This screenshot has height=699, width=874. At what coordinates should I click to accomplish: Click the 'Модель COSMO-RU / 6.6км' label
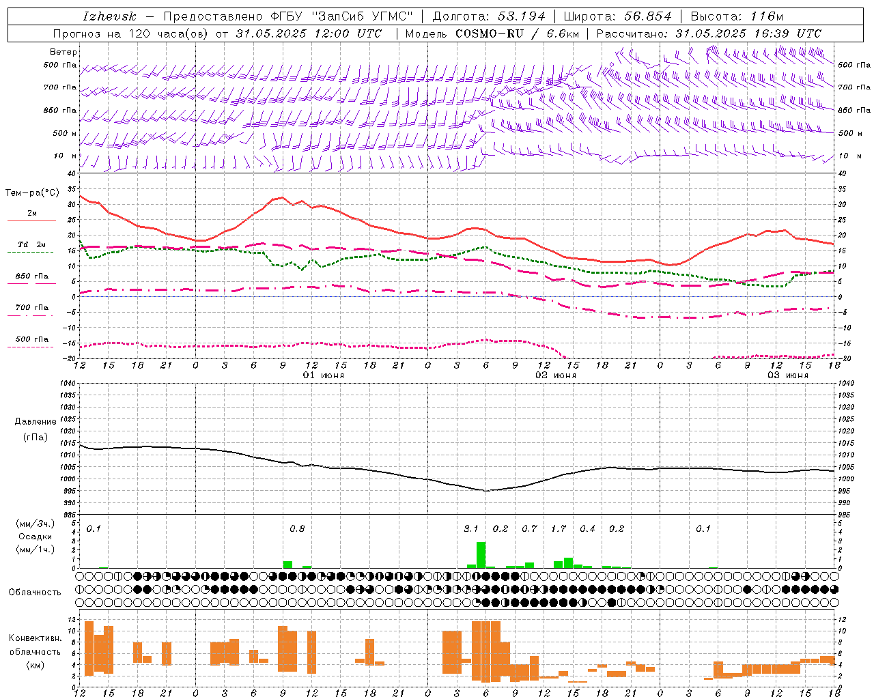pos(492,33)
